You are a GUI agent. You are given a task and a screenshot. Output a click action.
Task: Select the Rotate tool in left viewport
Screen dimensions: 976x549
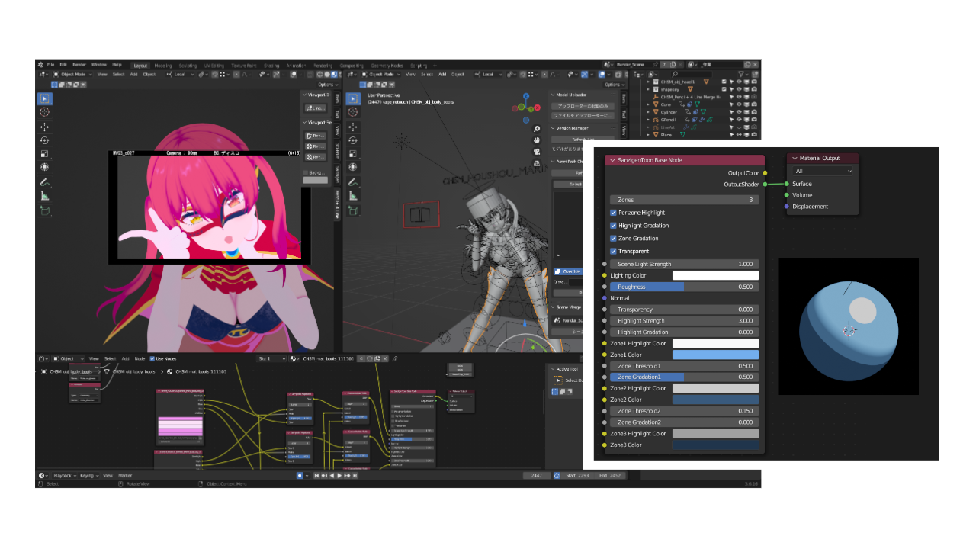point(44,140)
